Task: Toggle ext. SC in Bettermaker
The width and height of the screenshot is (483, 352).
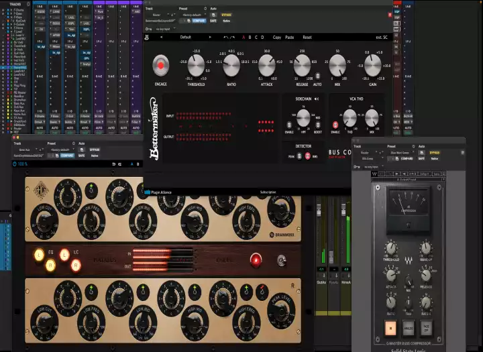Action: coord(382,38)
